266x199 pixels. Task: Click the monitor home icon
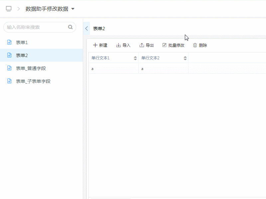[9, 9]
